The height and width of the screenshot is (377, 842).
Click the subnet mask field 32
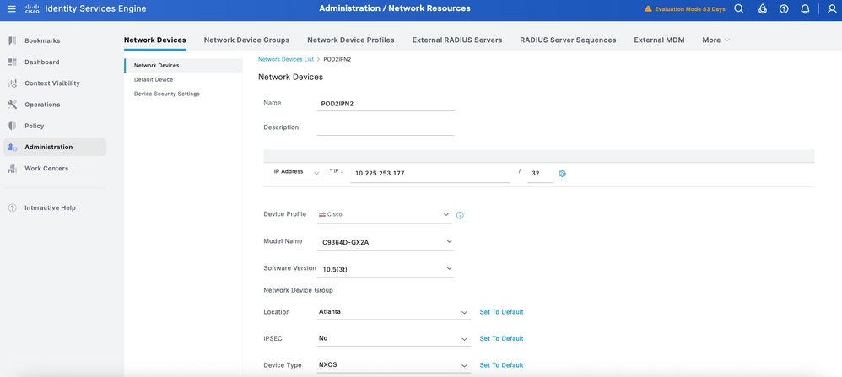pyautogui.click(x=540, y=174)
